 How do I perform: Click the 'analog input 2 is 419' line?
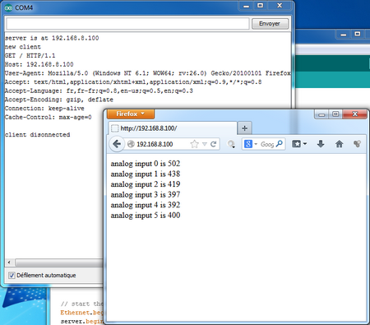click(x=146, y=184)
